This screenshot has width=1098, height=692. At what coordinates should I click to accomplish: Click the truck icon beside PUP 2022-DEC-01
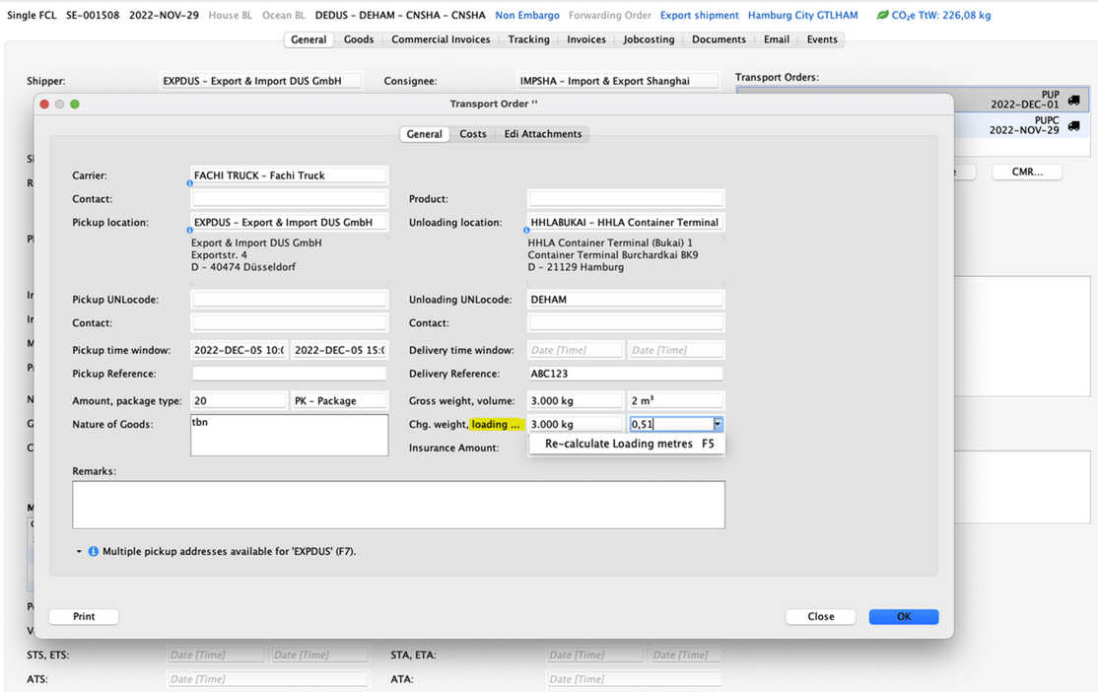point(1073,101)
